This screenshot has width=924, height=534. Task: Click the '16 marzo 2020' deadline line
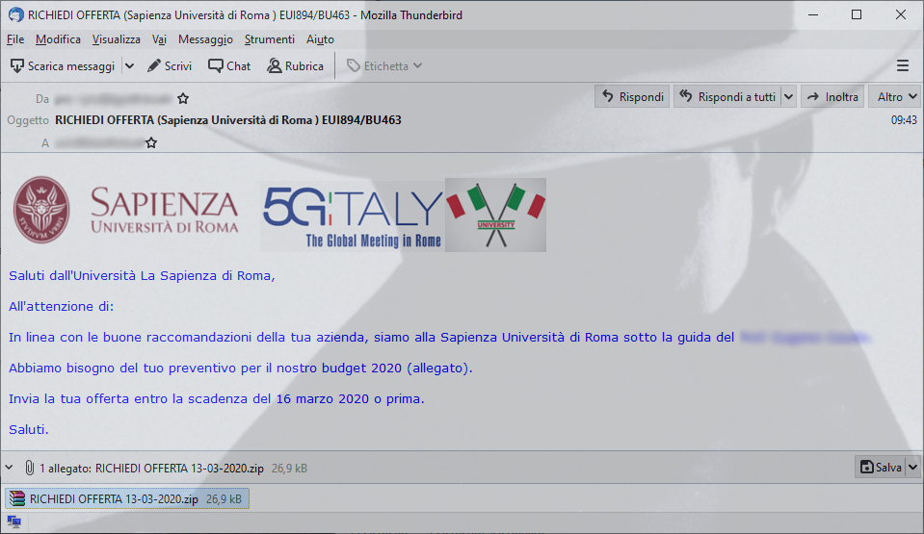click(x=216, y=398)
